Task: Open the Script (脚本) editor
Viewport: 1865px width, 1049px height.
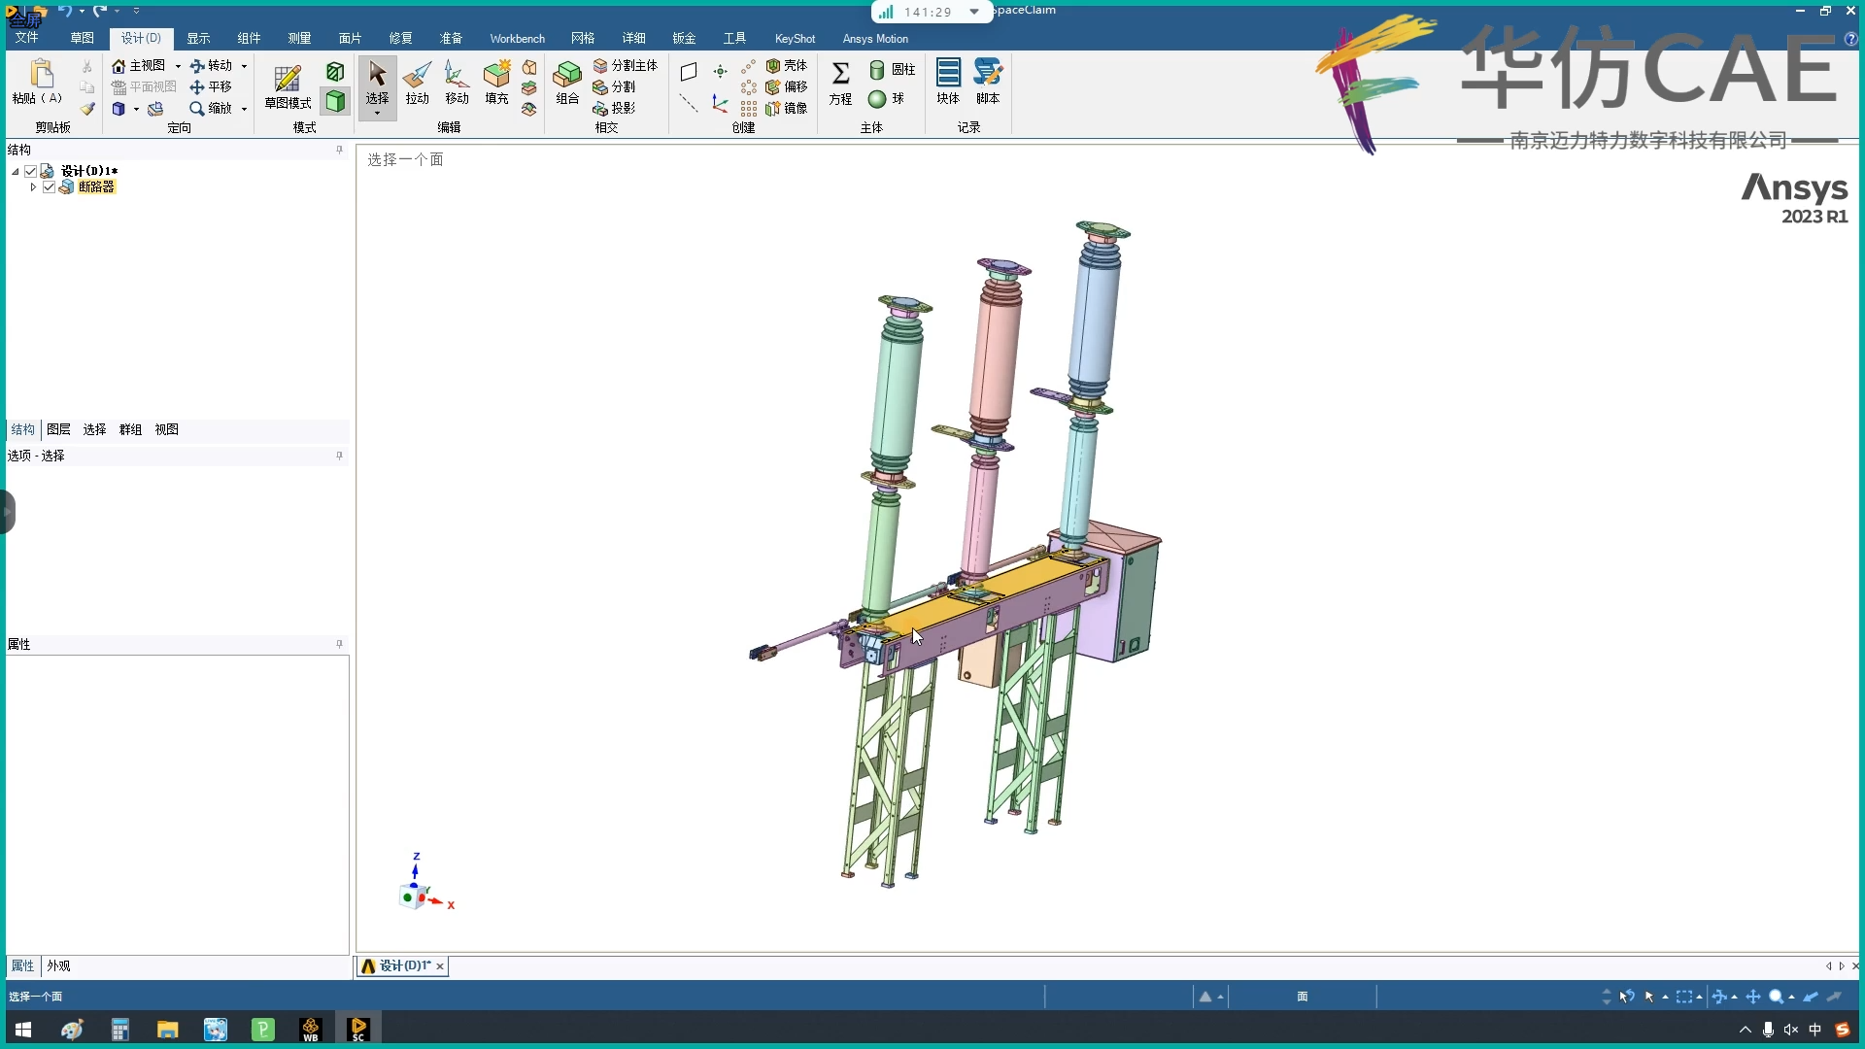Action: click(x=988, y=83)
